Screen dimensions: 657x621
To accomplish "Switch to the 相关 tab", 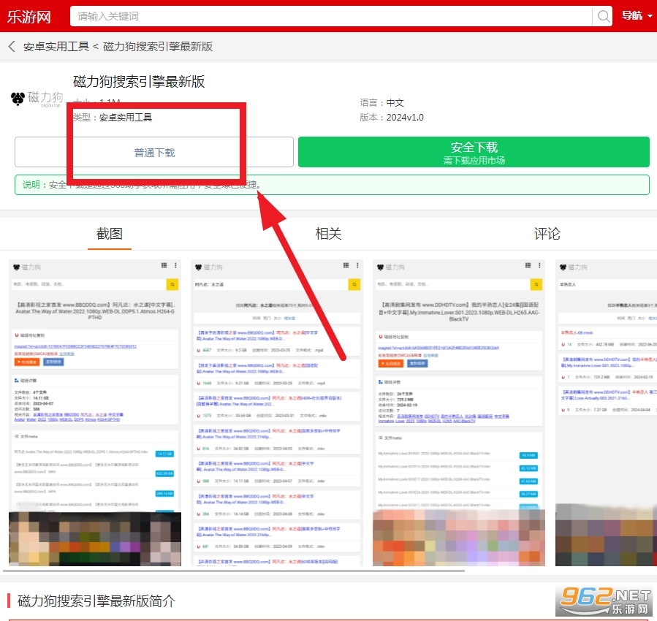I will [328, 234].
